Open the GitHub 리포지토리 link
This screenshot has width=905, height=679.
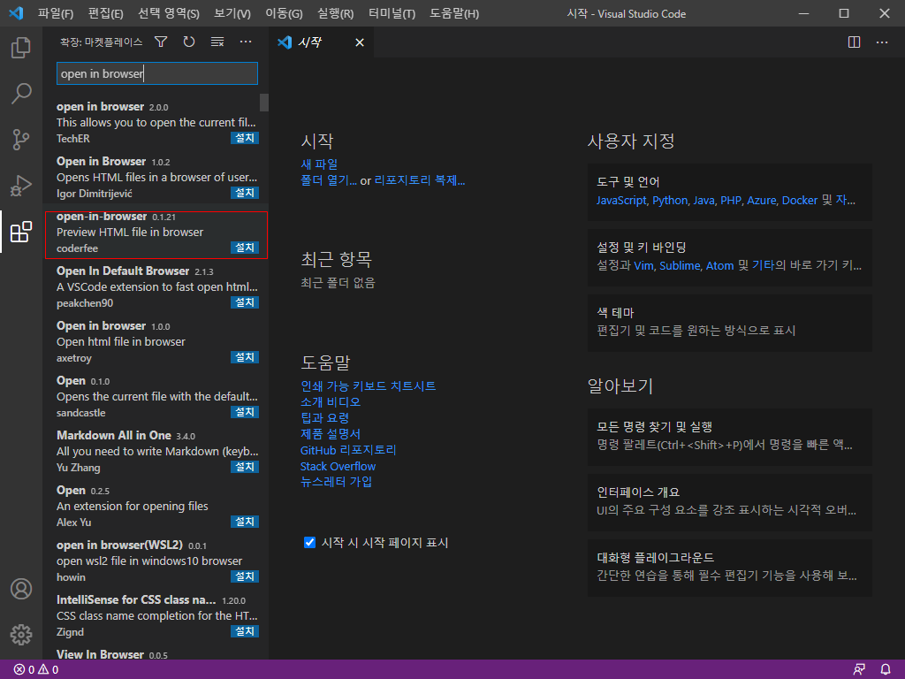point(348,450)
